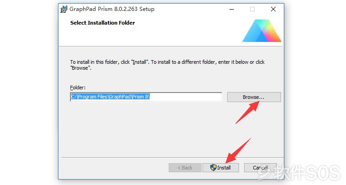Viewport: 346px width, 185px height.
Task: Click the UAC shield icon on Install
Action: (213, 168)
